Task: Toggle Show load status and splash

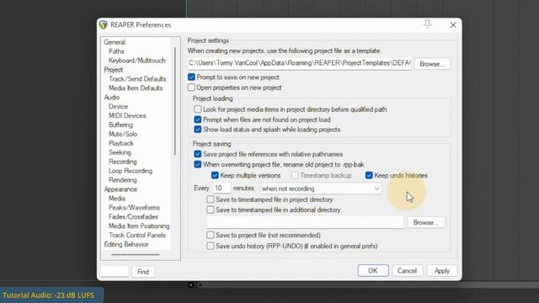Action: click(198, 130)
